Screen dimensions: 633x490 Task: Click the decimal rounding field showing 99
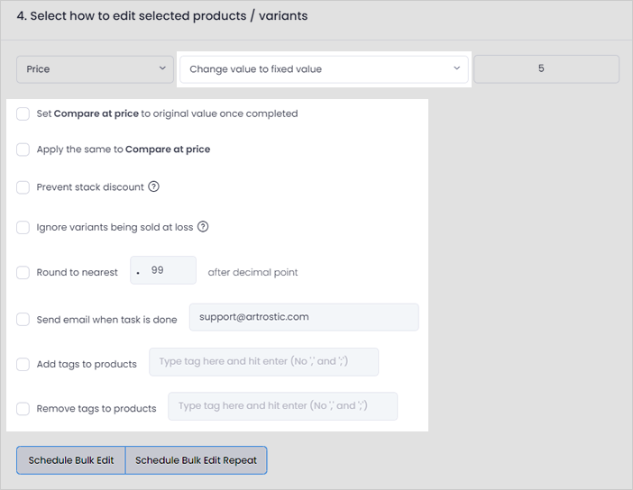point(163,270)
